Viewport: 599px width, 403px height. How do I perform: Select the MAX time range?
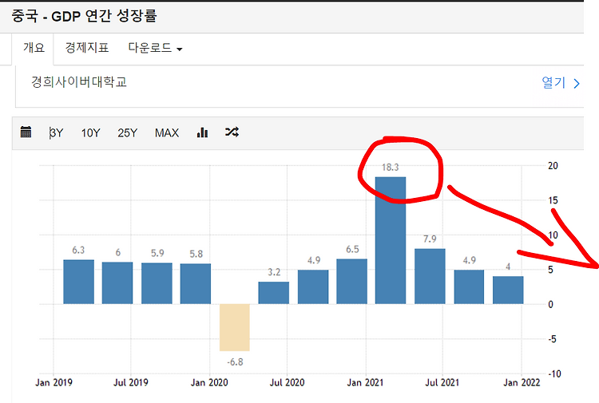click(x=167, y=132)
